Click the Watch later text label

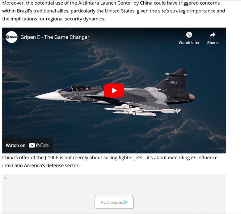(189, 43)
